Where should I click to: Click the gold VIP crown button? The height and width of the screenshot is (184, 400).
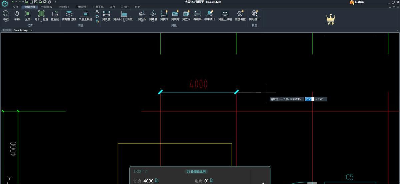pos(330,20)
